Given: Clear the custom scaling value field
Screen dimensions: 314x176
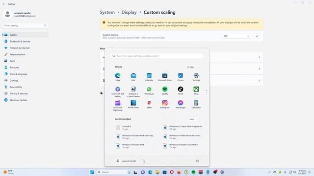Looking at the screenshot, I should (248, 36).
